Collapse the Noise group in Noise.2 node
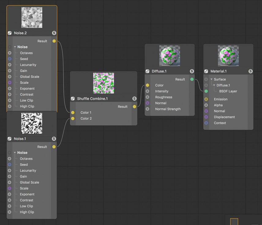Image resolution: width=262 pixels, height=225 pixels. click(x=15, y=47)
